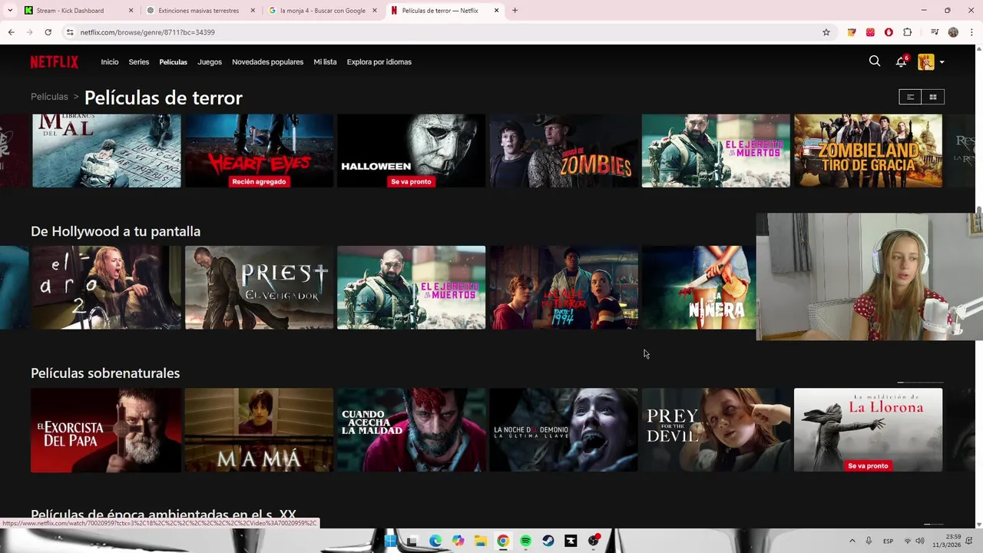983x553 pixels.
Task: Click the microphone tray icon
Action: coord(869,541)
